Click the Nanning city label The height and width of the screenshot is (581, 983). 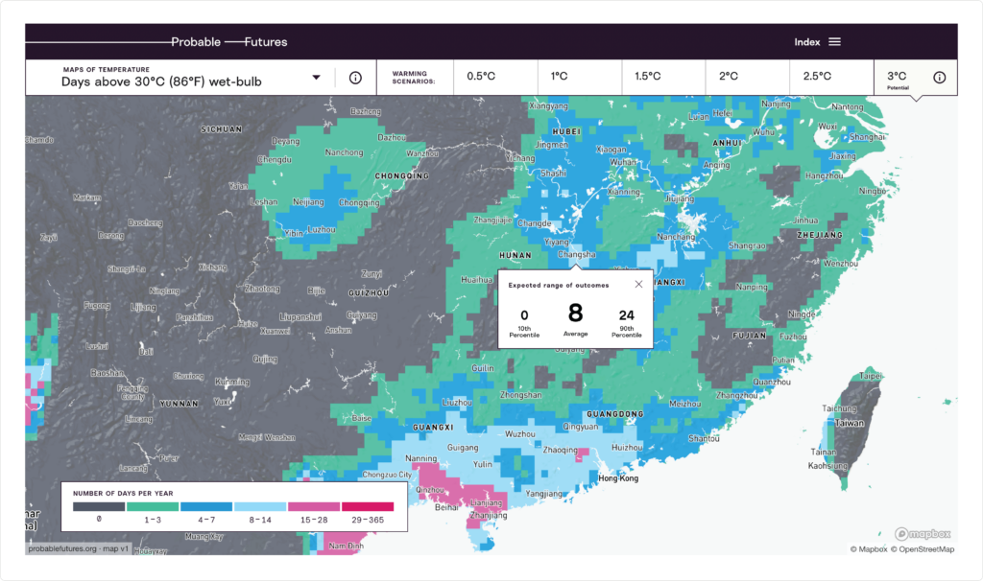(420, 458)
